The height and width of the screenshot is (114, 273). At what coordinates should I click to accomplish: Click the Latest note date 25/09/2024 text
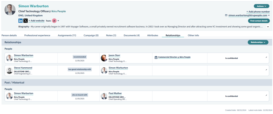(x=260, y=110)
